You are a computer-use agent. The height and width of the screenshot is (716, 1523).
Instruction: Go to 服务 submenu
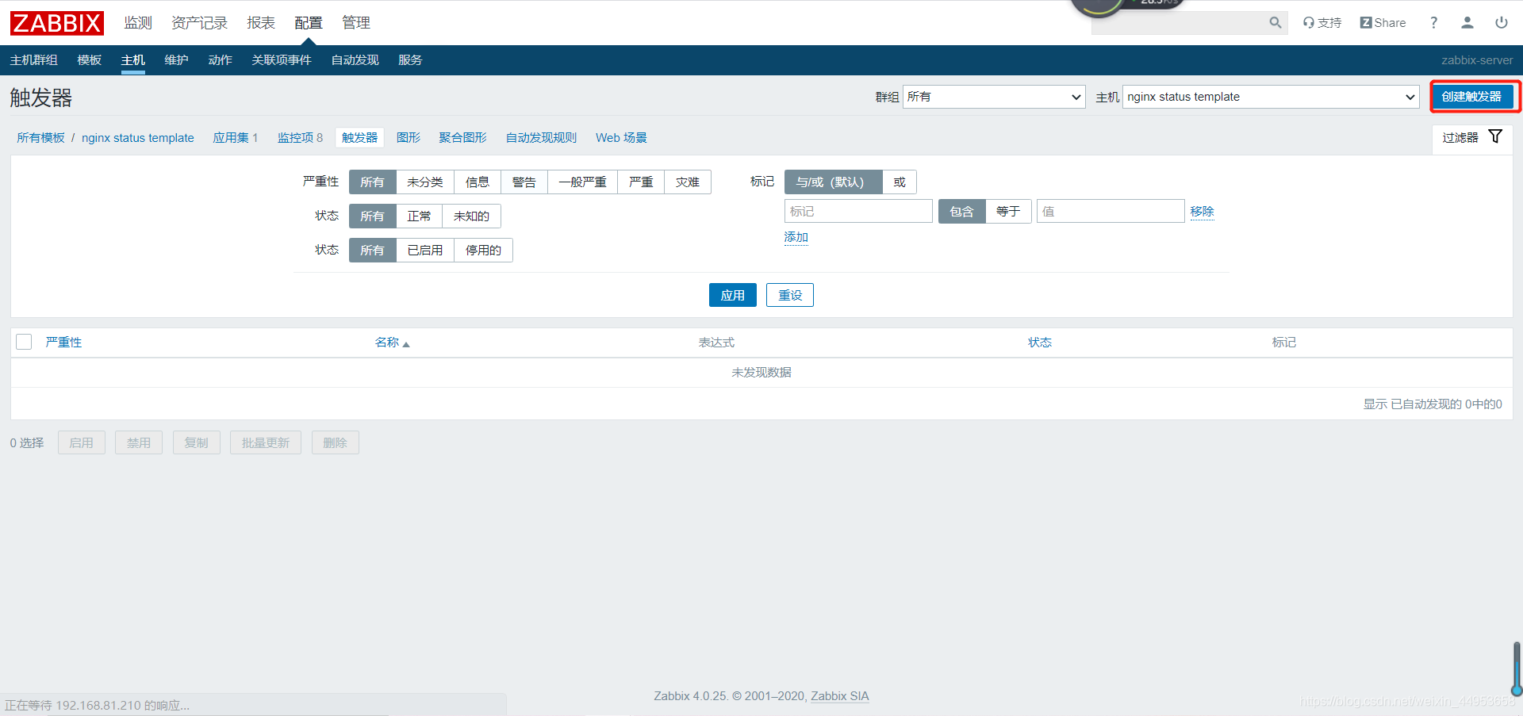pyautogui.click(x=410, y=60)
